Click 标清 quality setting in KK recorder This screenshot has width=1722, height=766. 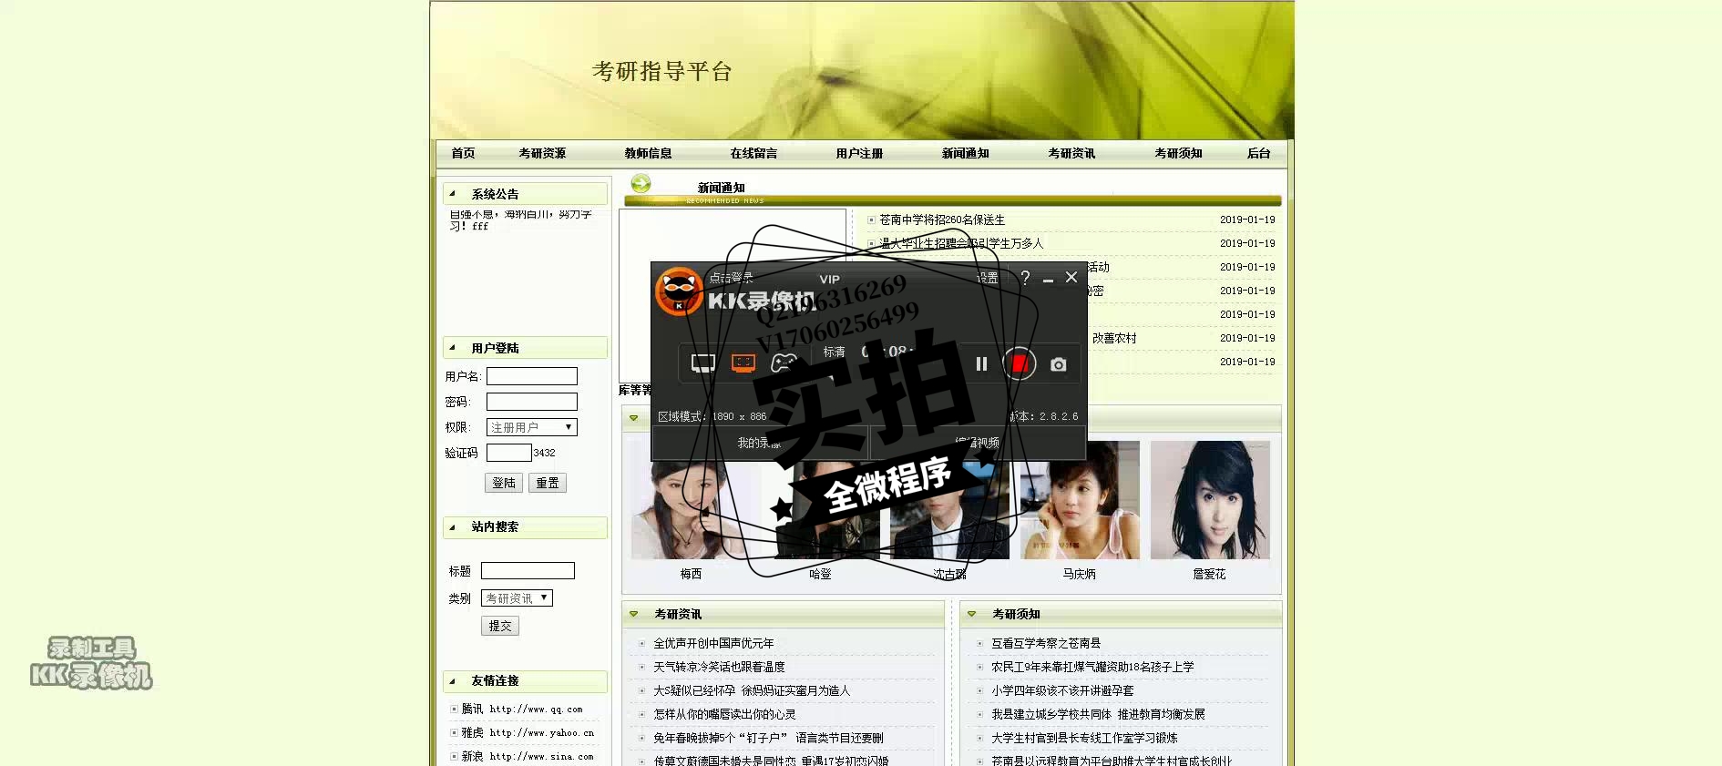click(834, 352)
